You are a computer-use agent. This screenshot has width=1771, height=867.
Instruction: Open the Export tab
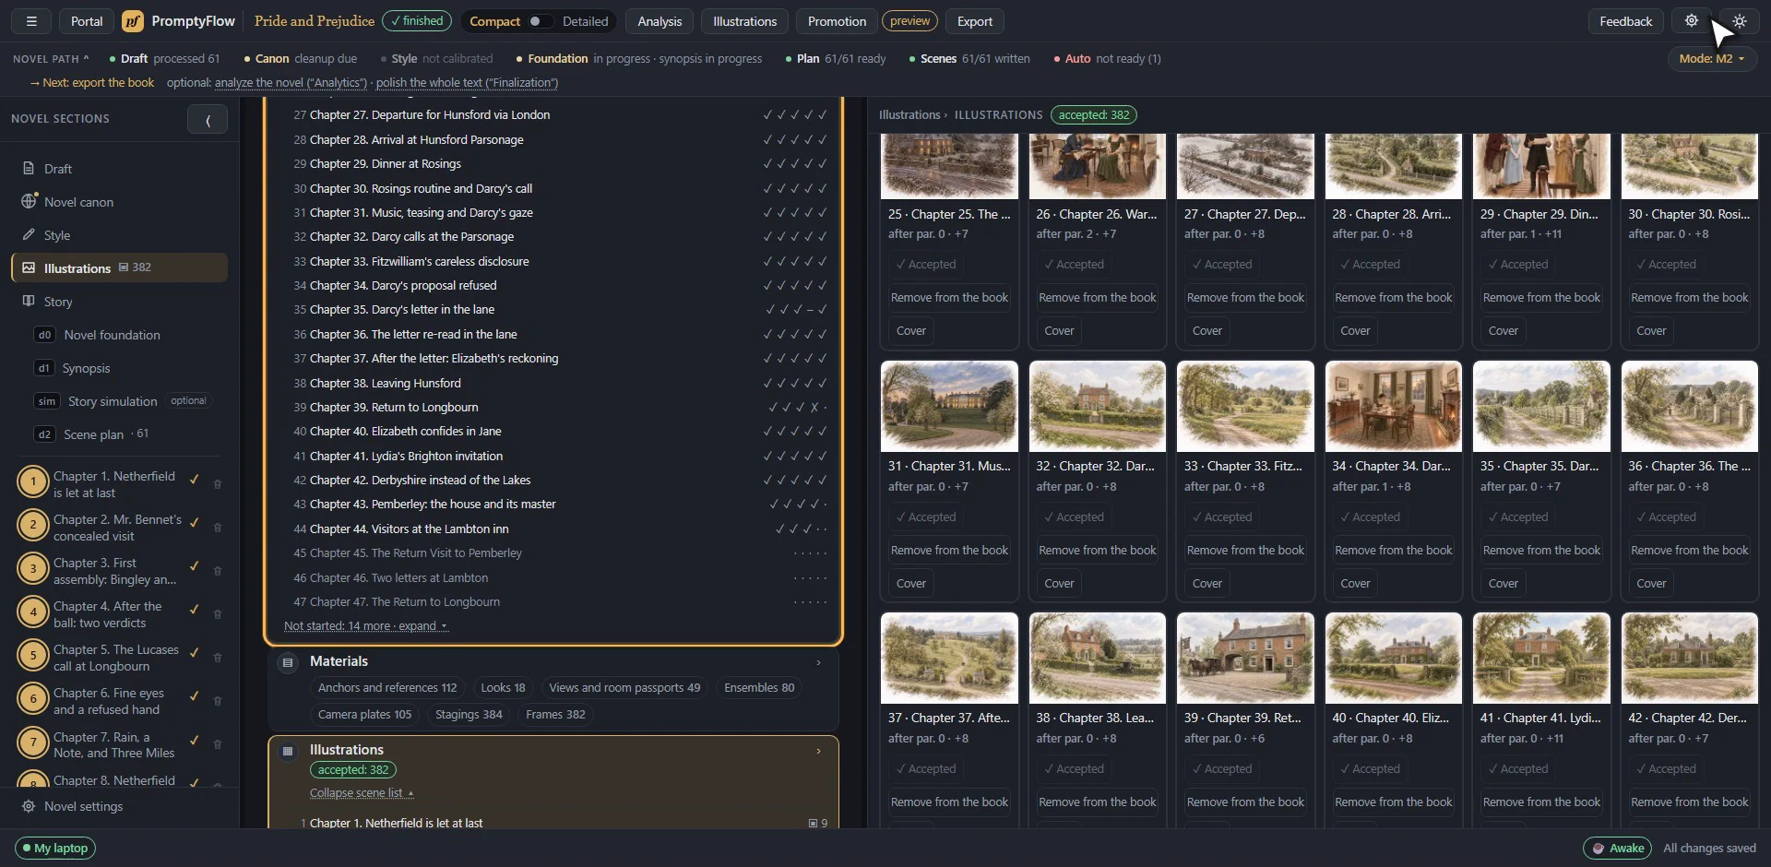pos(975,21)
